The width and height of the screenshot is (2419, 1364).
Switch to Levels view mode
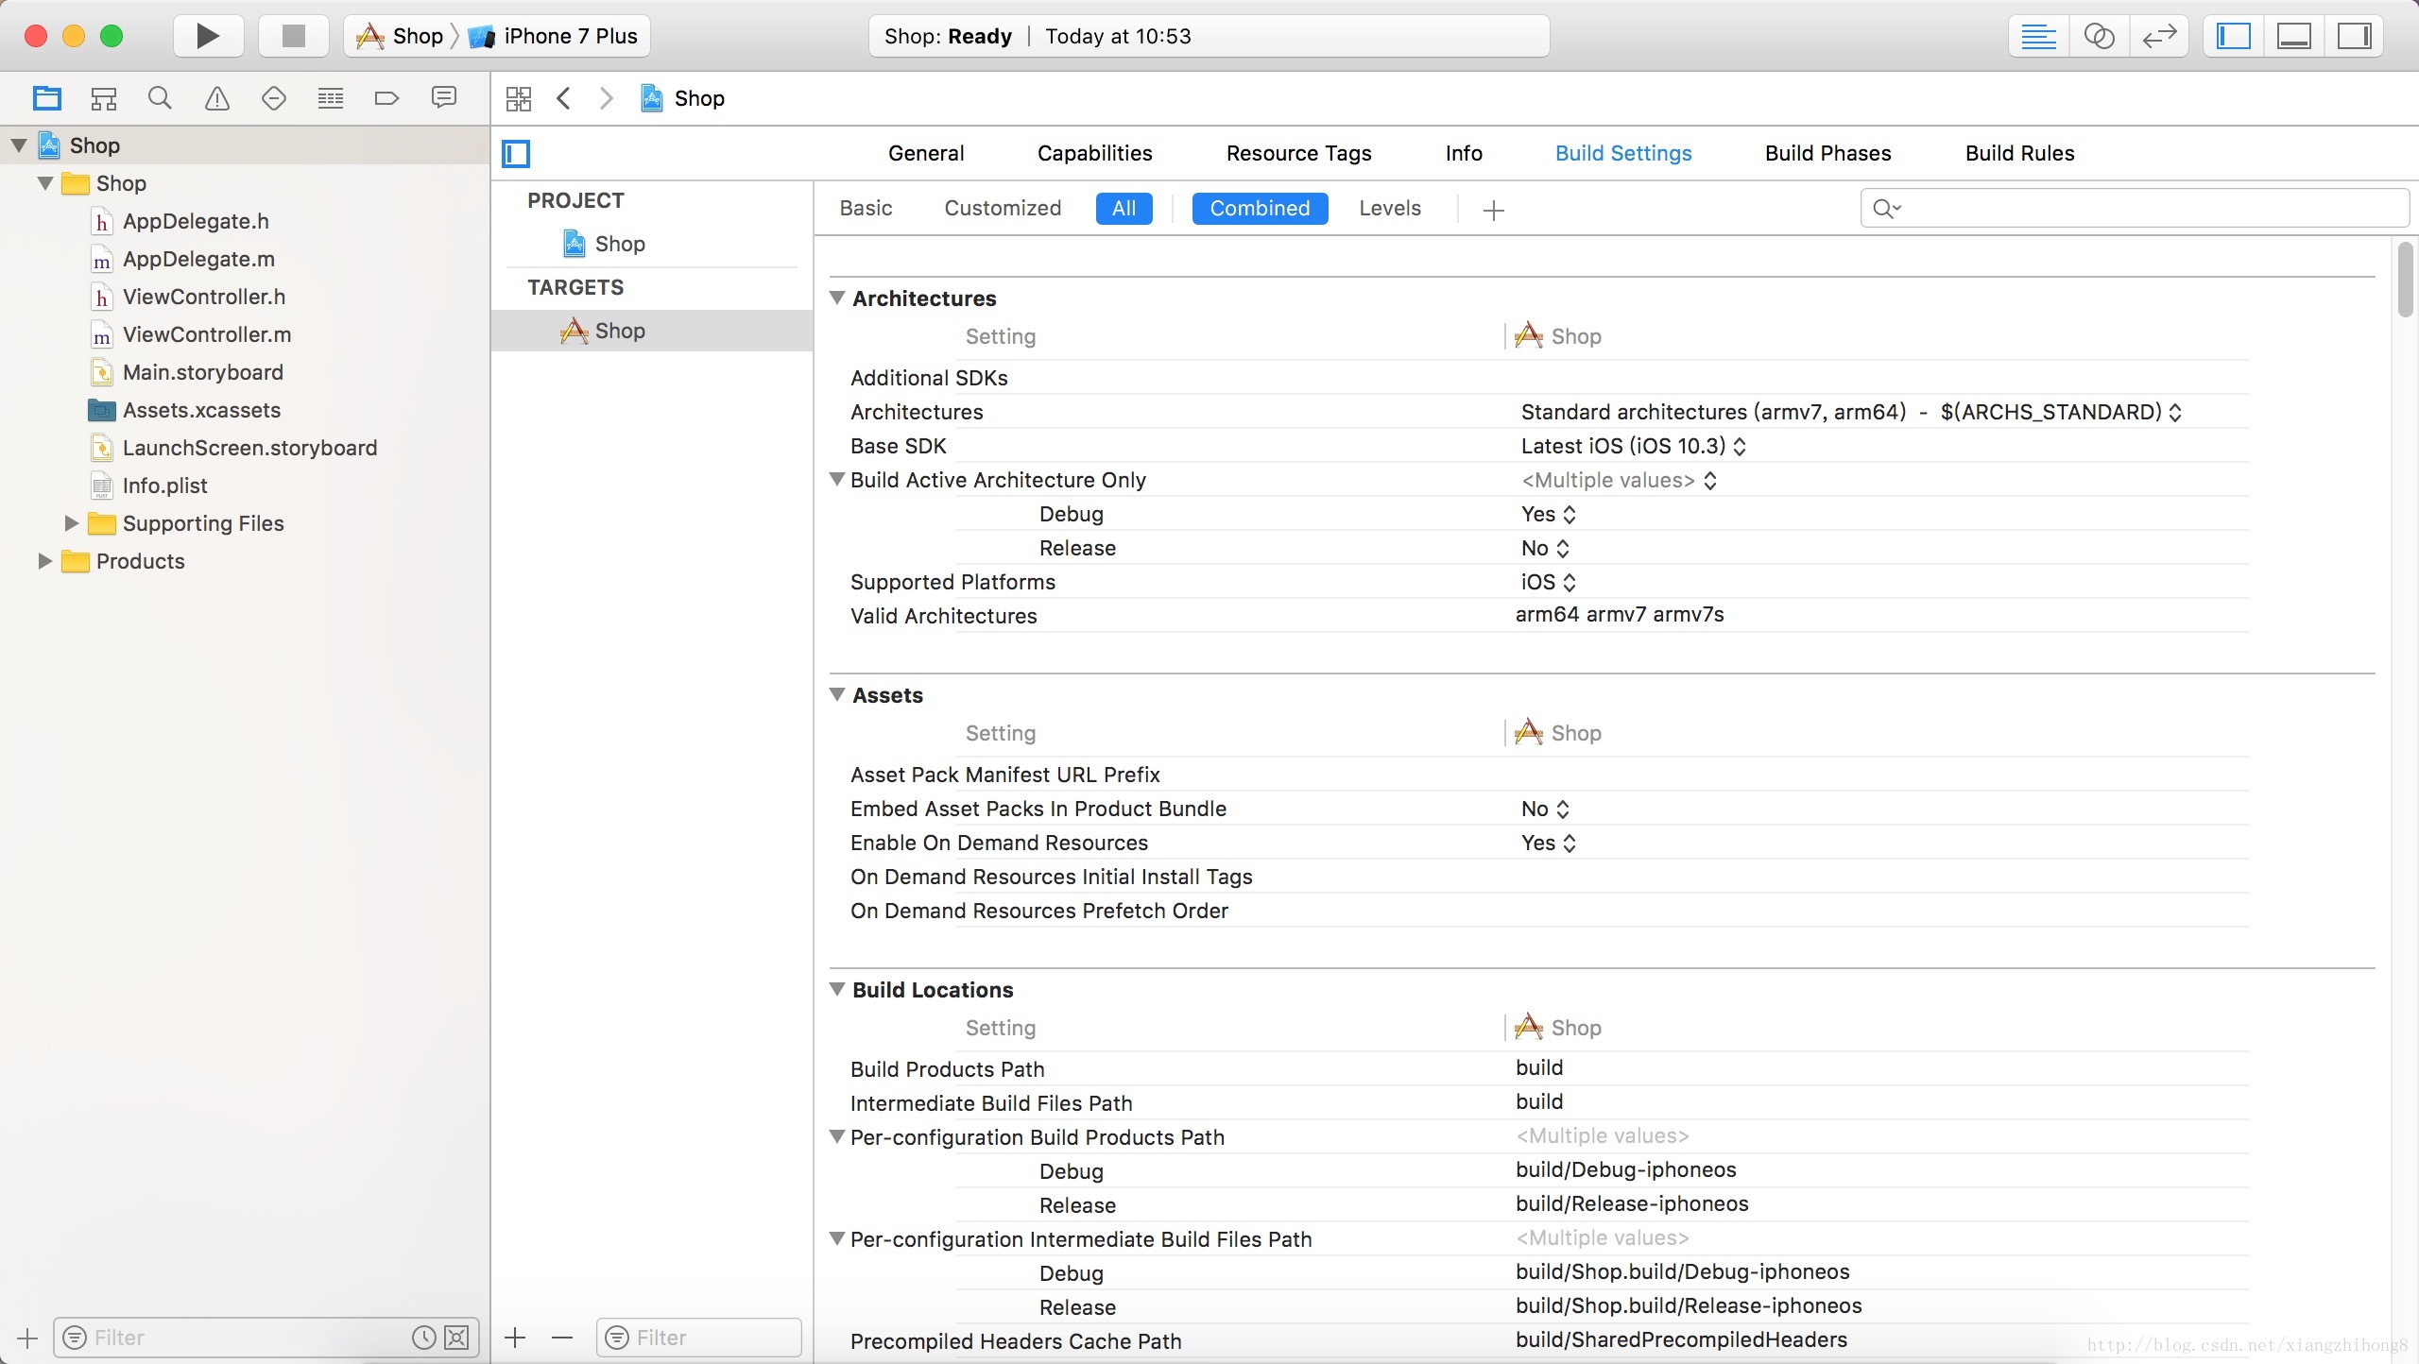point(1389,208)
